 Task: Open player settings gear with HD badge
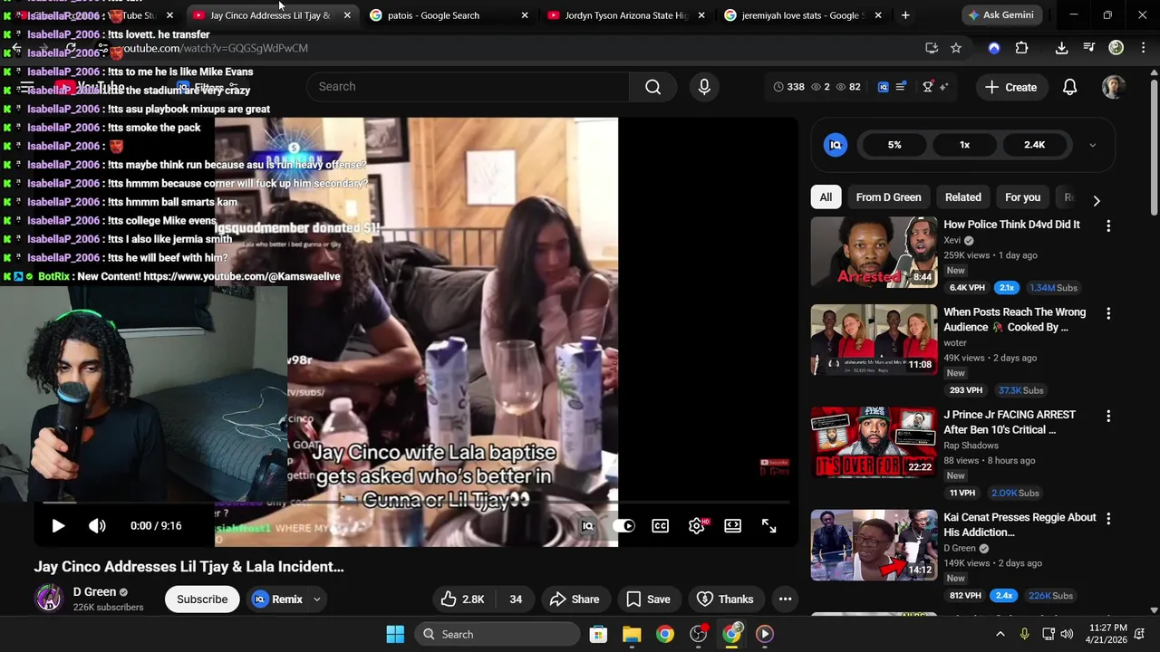697,526
